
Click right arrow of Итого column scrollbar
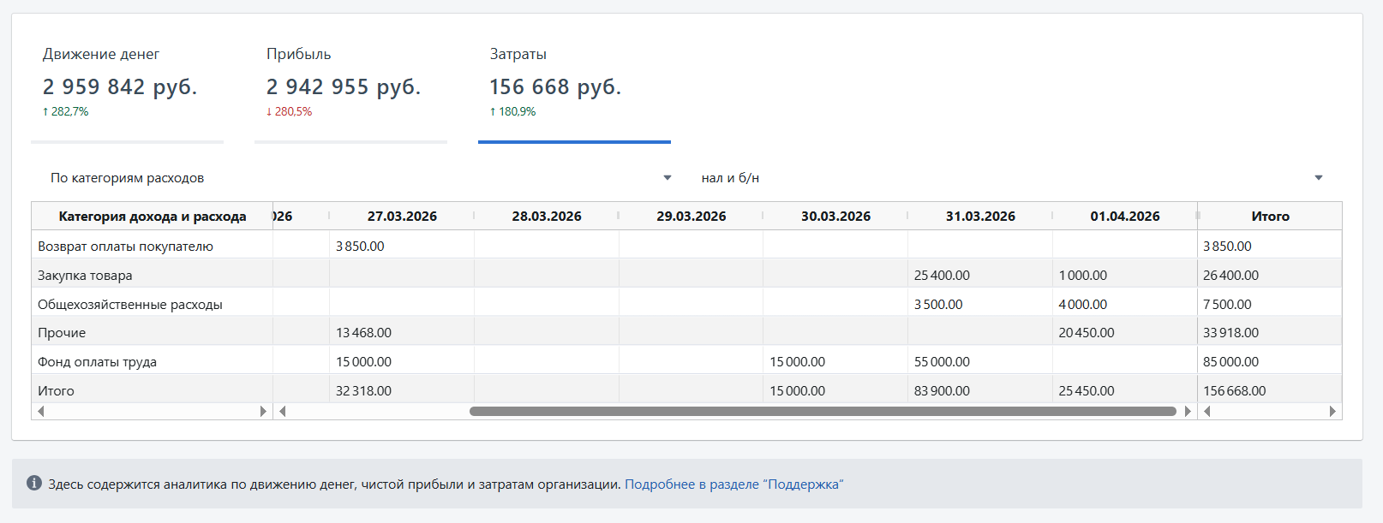[1332, 412]
